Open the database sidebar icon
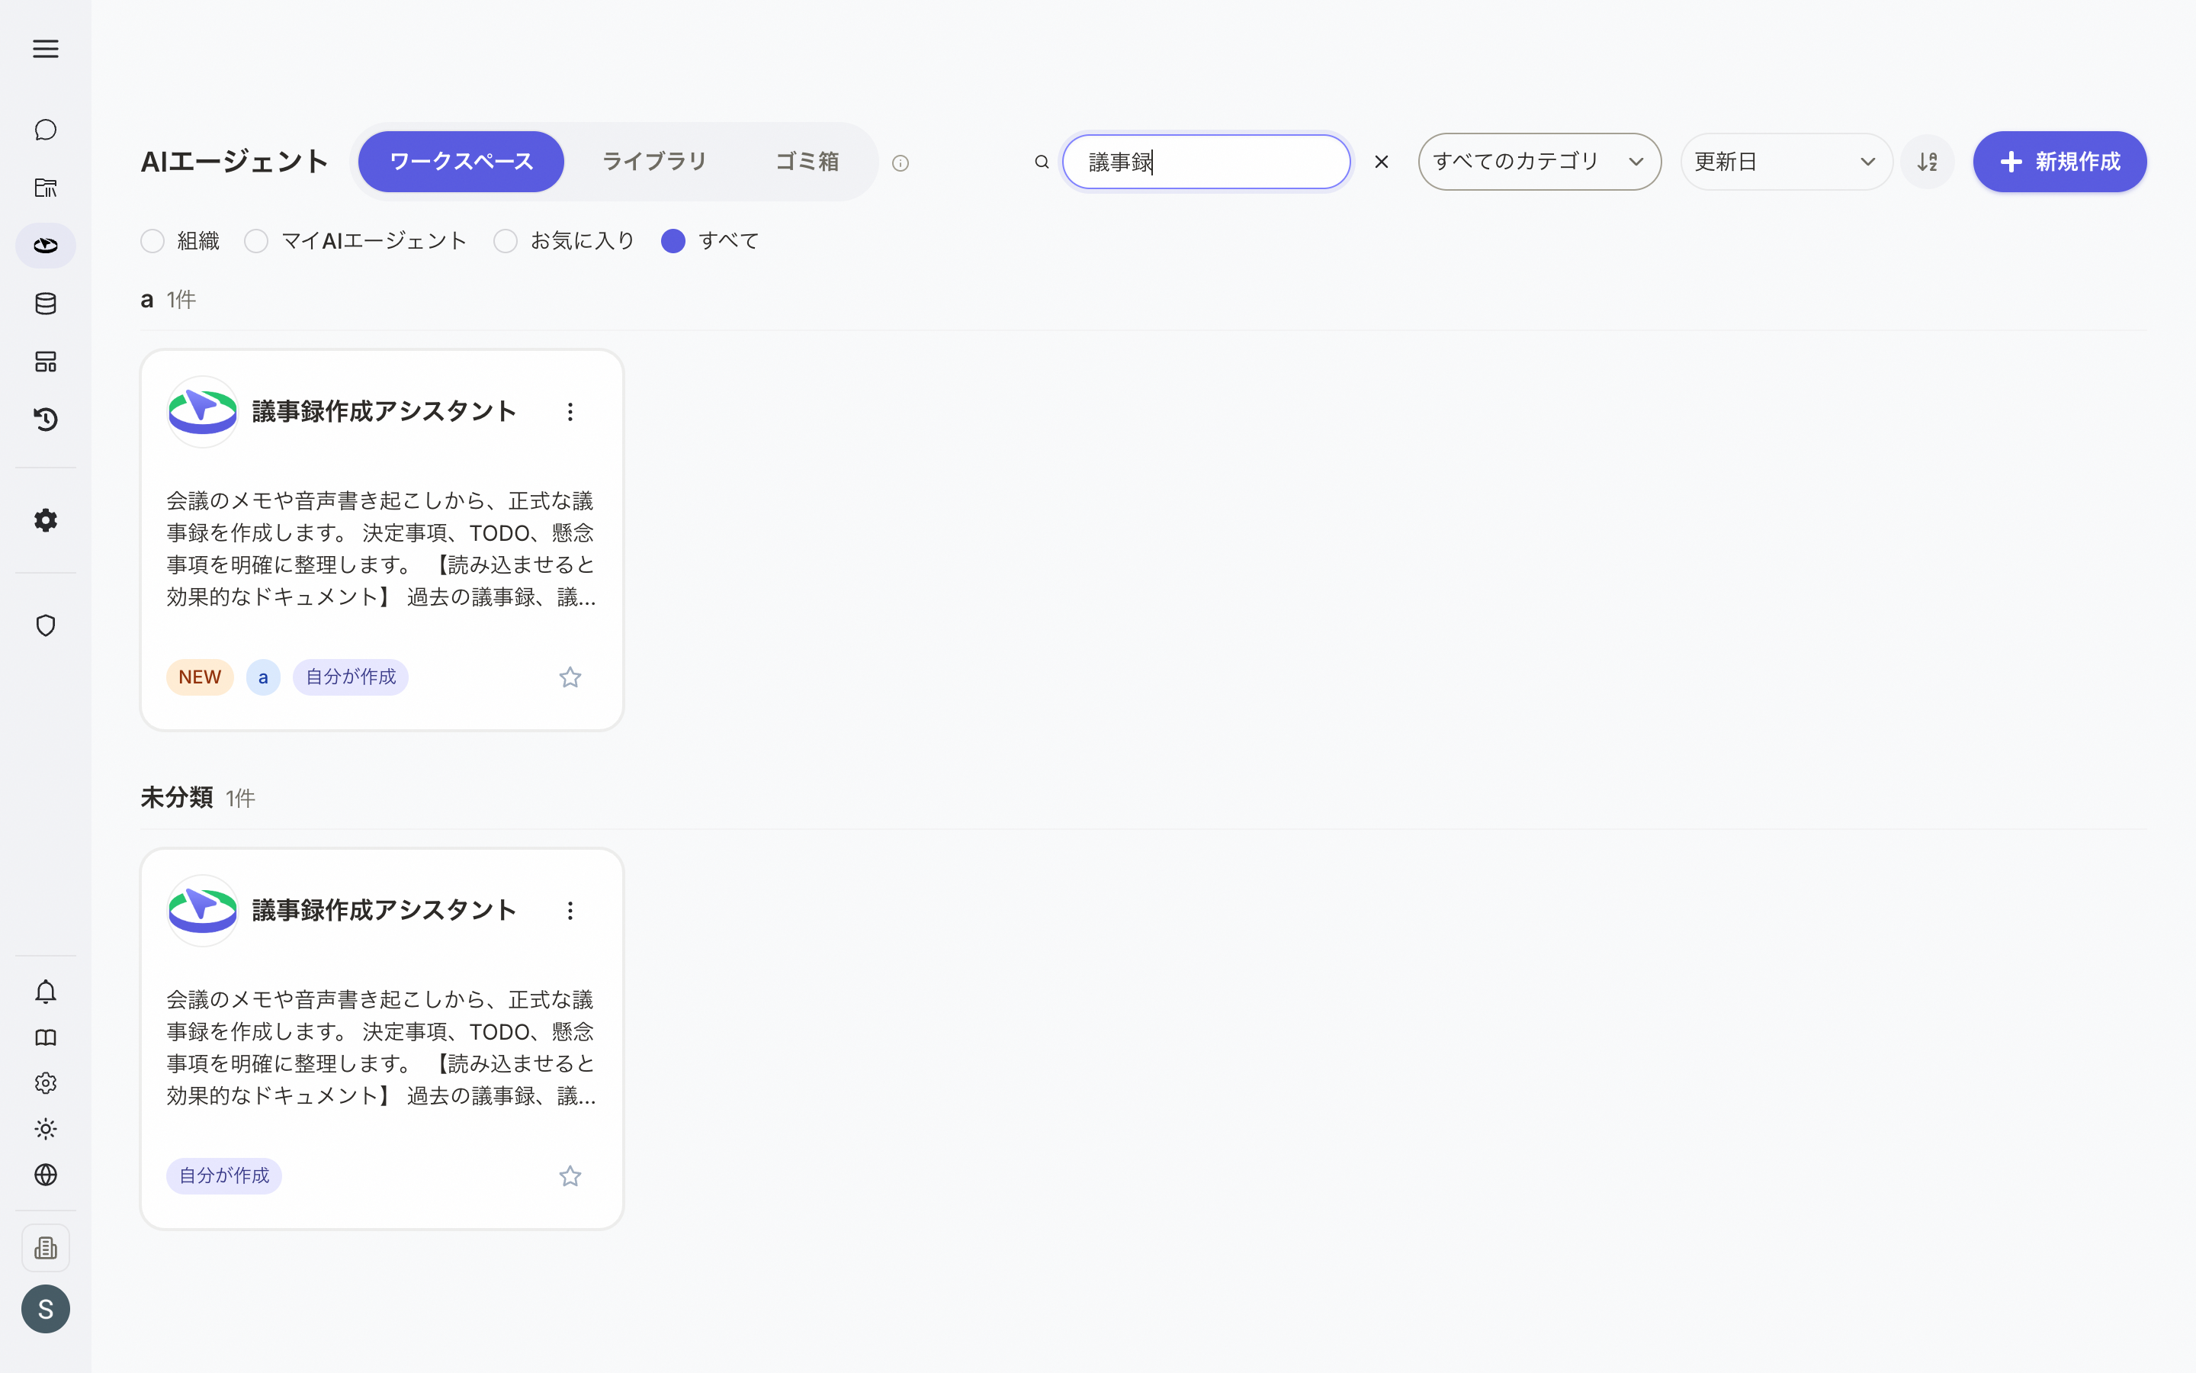Viewport: 2196px width, 1373px height. [46, 304]
